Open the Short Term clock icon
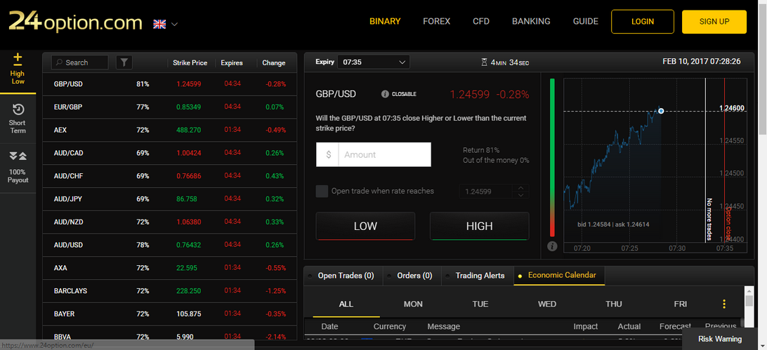 point(18,109)
